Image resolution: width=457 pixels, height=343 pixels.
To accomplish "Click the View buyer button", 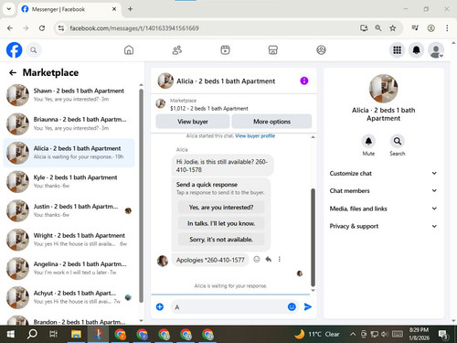I will coord(193,122).
